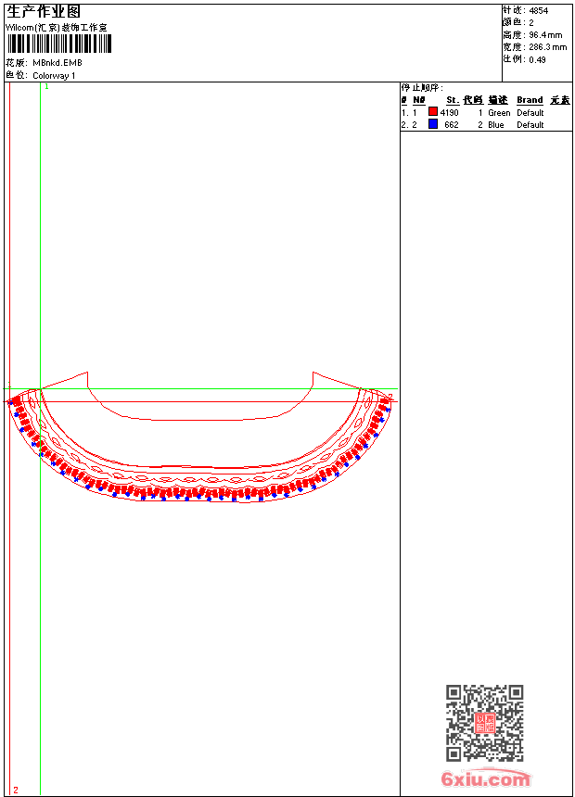The height and width of the screenshot is (797, 575).
Task: Select the Green thread description in row 1
Action: coord(499,113)
